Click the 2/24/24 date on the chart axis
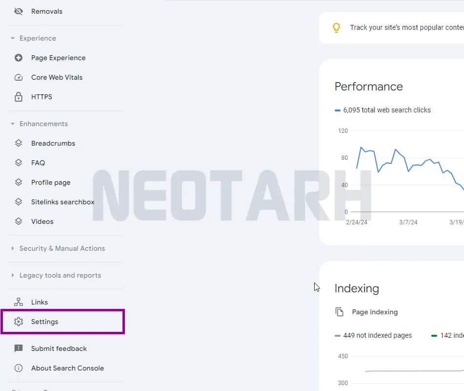464x391 pixels. pyautogui.click(x=356, y=222)
